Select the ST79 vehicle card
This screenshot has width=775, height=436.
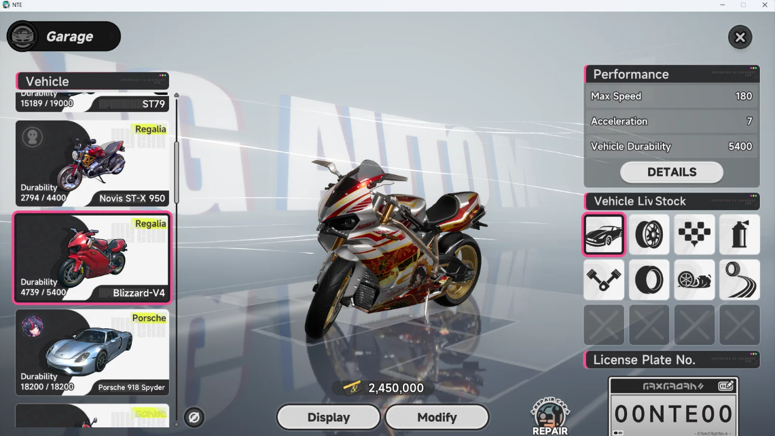click(92, 102)
